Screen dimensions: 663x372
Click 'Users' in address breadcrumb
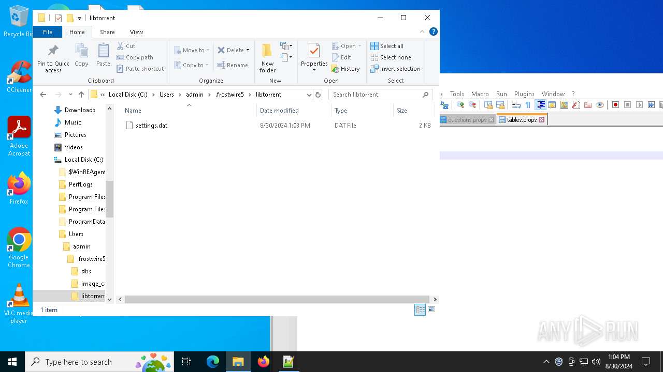(x=167, y=95)
